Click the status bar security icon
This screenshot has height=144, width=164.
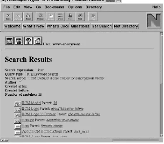(4, 140)
